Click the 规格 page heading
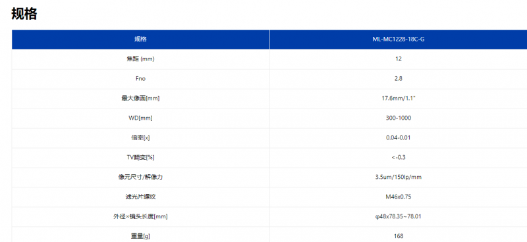Image resolution: width=527 pixels, height=242 pixels. [x=24, y=14]
